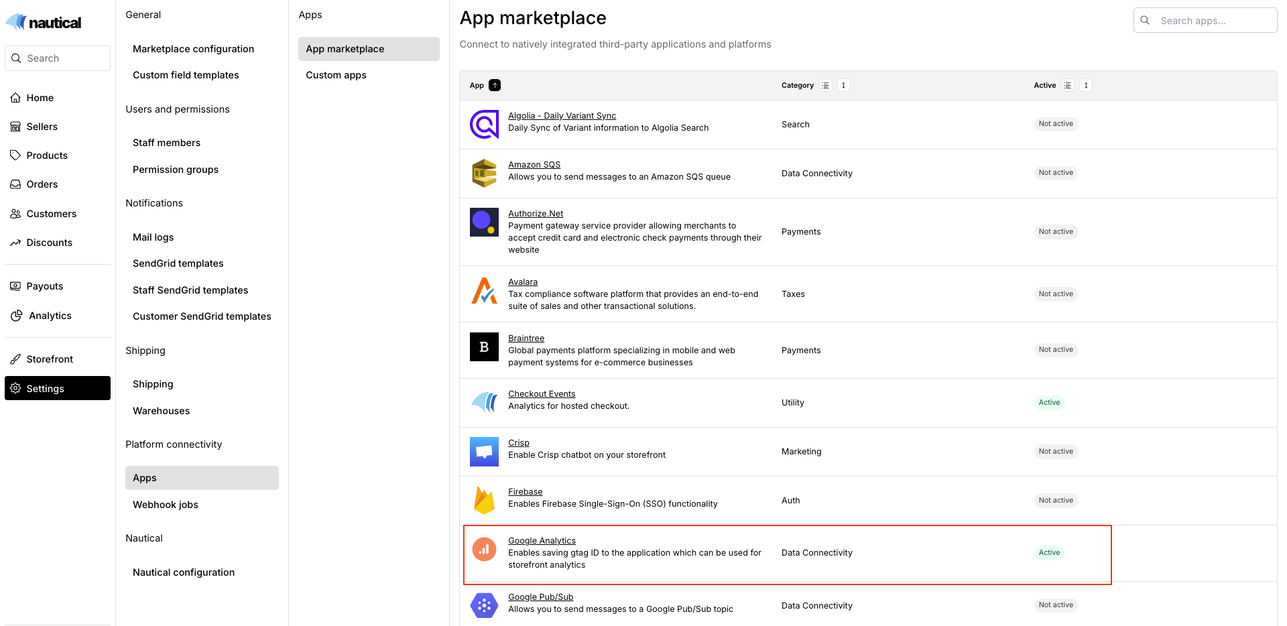Click the Search apps input field
Image resolution: width=1287 pixels, height=626 pixels.
(1205, 20)
